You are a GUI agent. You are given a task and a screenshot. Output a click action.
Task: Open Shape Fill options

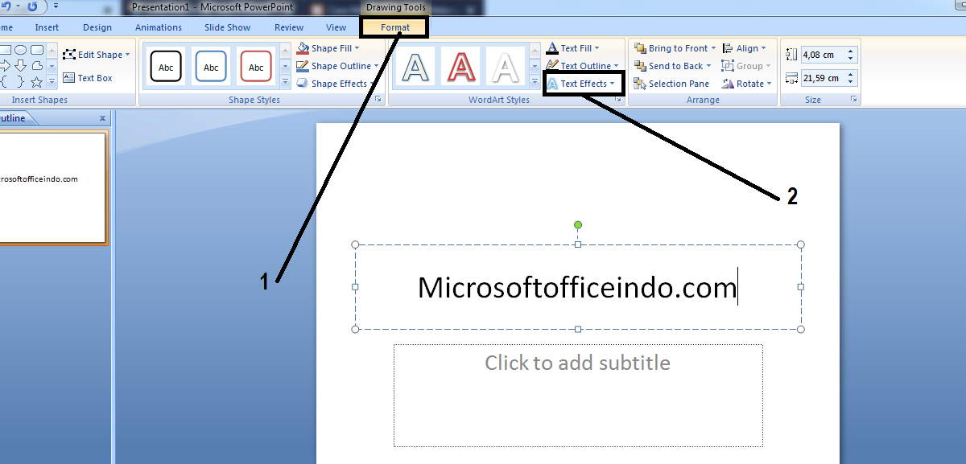tap(328, 47)
